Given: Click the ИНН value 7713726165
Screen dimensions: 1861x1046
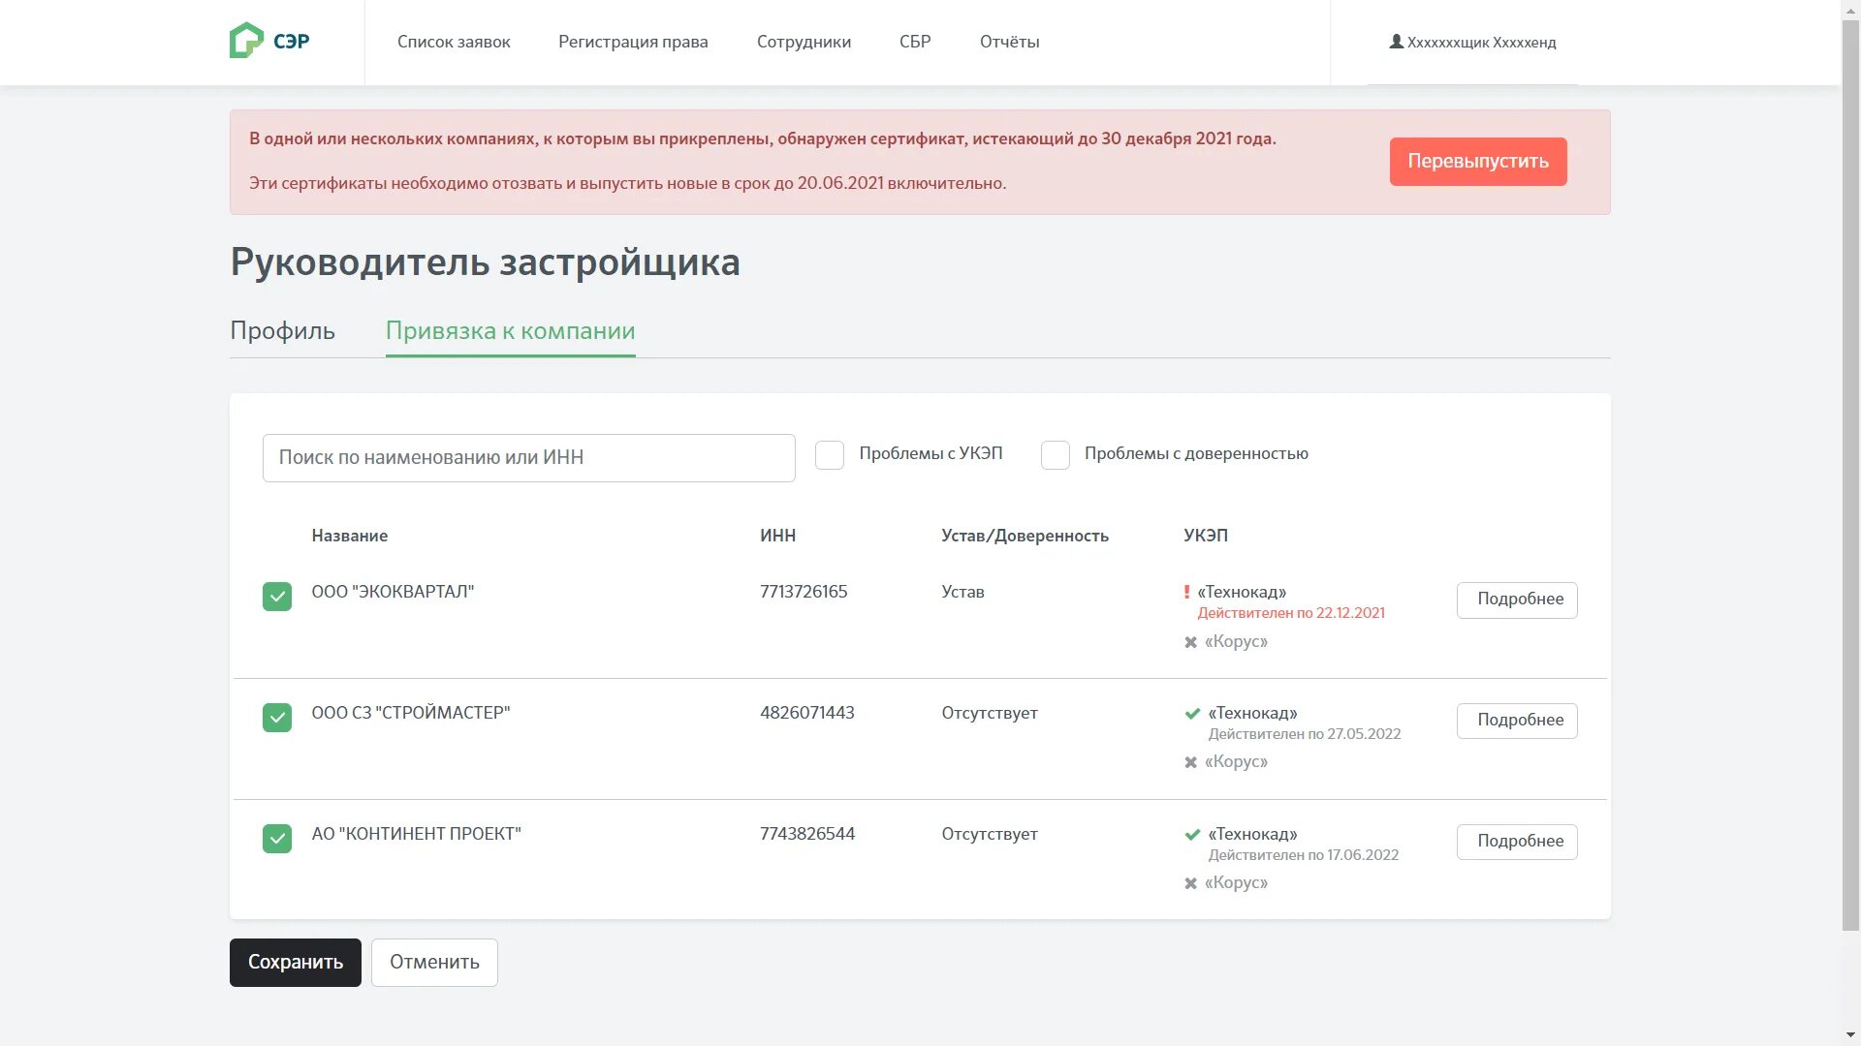Looking at the screenshot, I should 804,592.
